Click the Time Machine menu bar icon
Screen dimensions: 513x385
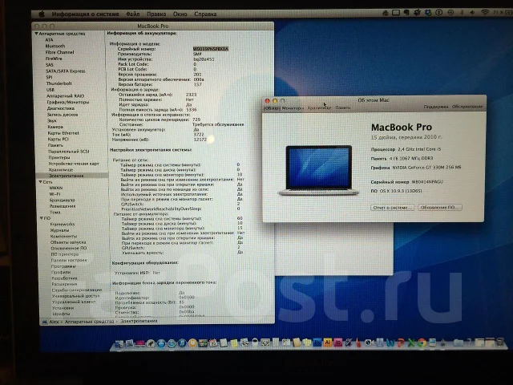tap(450, 13)
